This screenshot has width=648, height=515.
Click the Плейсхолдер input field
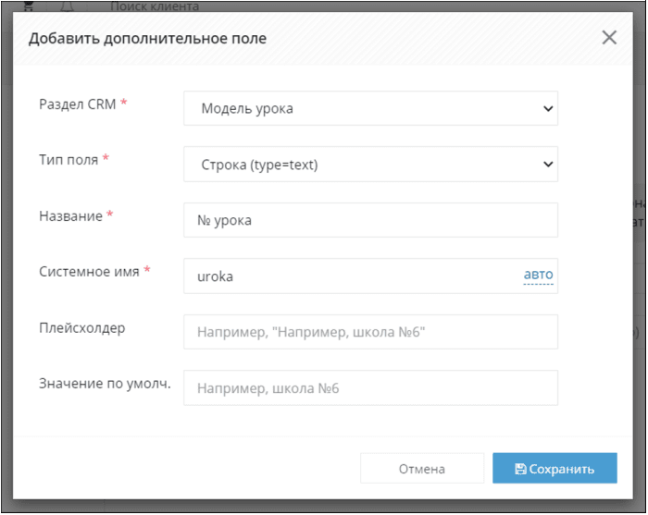370,332
